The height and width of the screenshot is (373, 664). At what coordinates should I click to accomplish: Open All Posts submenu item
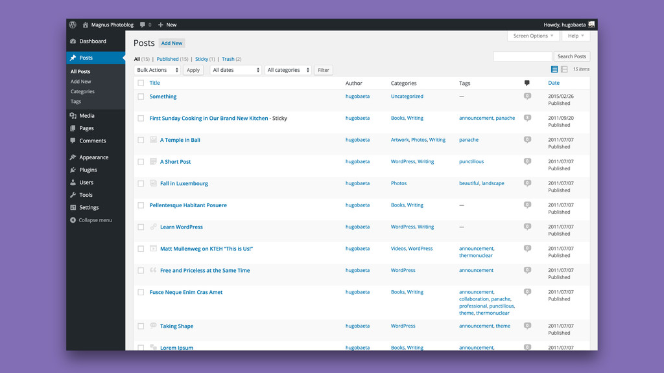pyautogui.click(x=80, y=71)
